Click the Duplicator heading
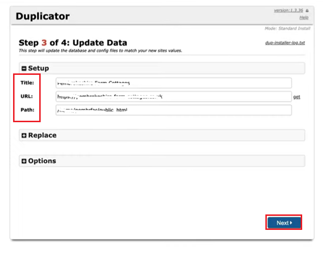Viewport: 323px width, 255px height. (43, 16)
